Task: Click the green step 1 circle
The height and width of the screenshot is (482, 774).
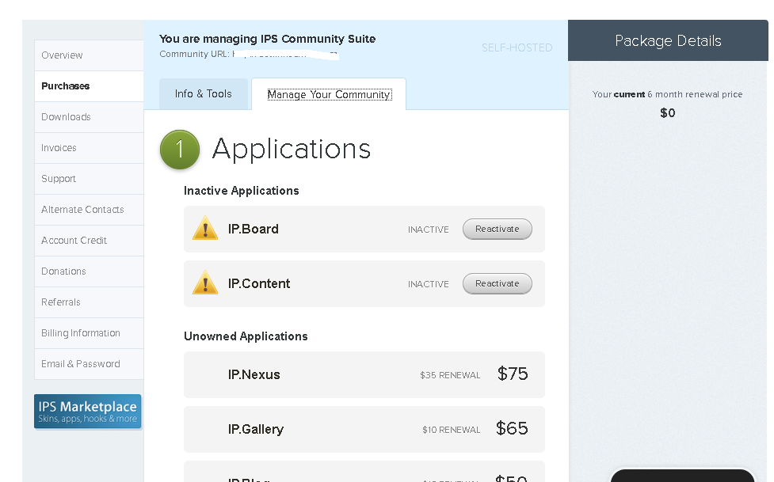Action: click(x=180, y=149)
